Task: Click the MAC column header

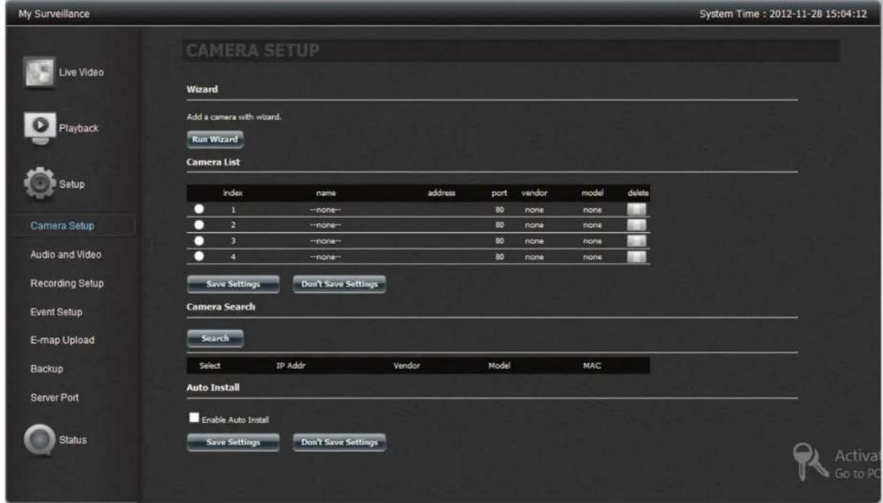Action: (592, 365)
